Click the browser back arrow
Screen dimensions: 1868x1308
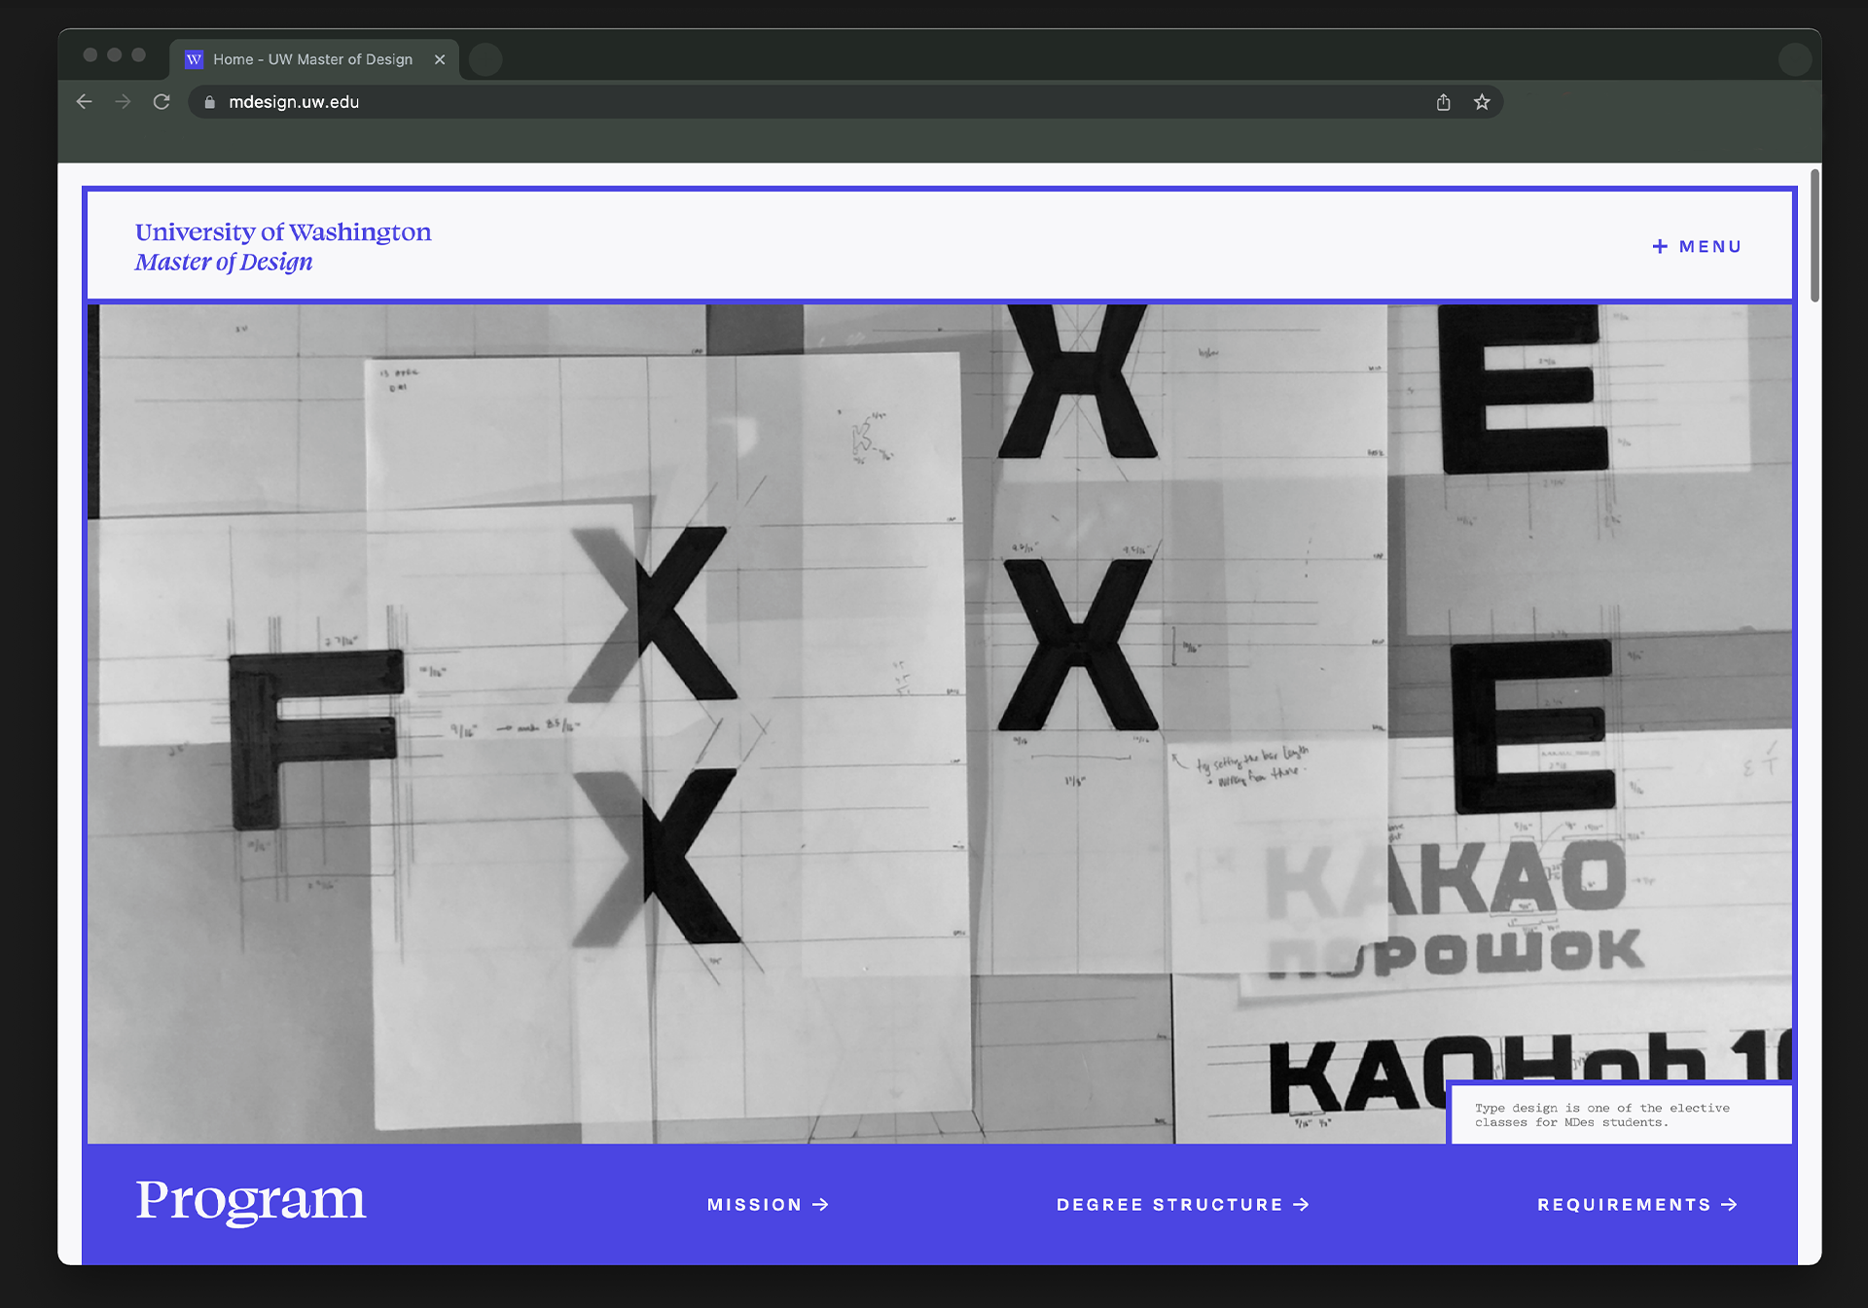[85, 102]
